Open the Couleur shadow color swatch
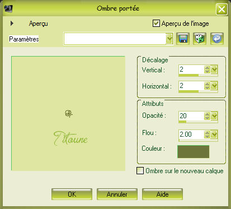The width and height of the screenshot is (231, 209). 194,152
